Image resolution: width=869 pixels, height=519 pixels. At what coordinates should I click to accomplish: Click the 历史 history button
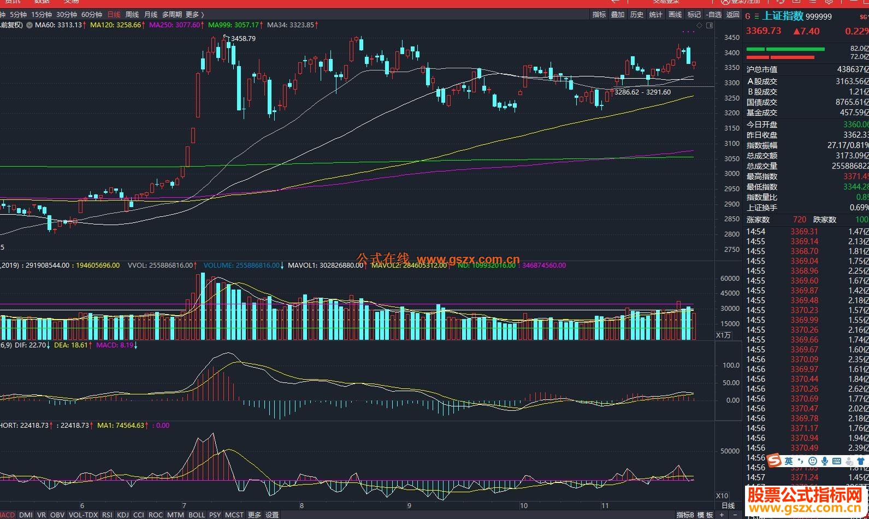(637, 15)
